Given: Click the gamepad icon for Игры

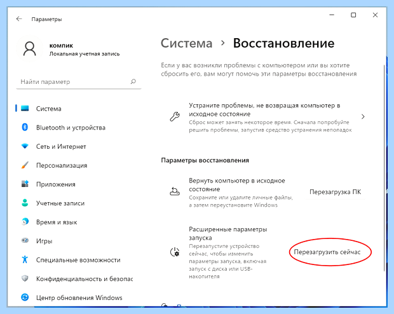Looking at the screenshot, I should tap(25, 241).
